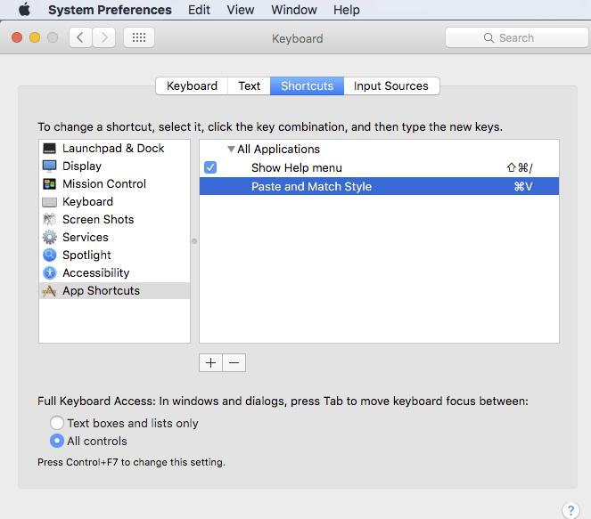Minimize the Keyboard preferences window
This screenshot has height=519, width=591.
(35, 37)
